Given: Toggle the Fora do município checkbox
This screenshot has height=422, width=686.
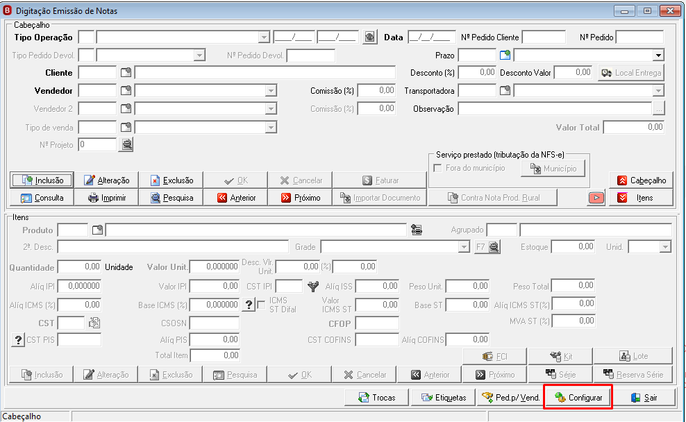Looking at the screenshot, I should tap(437, 169).
